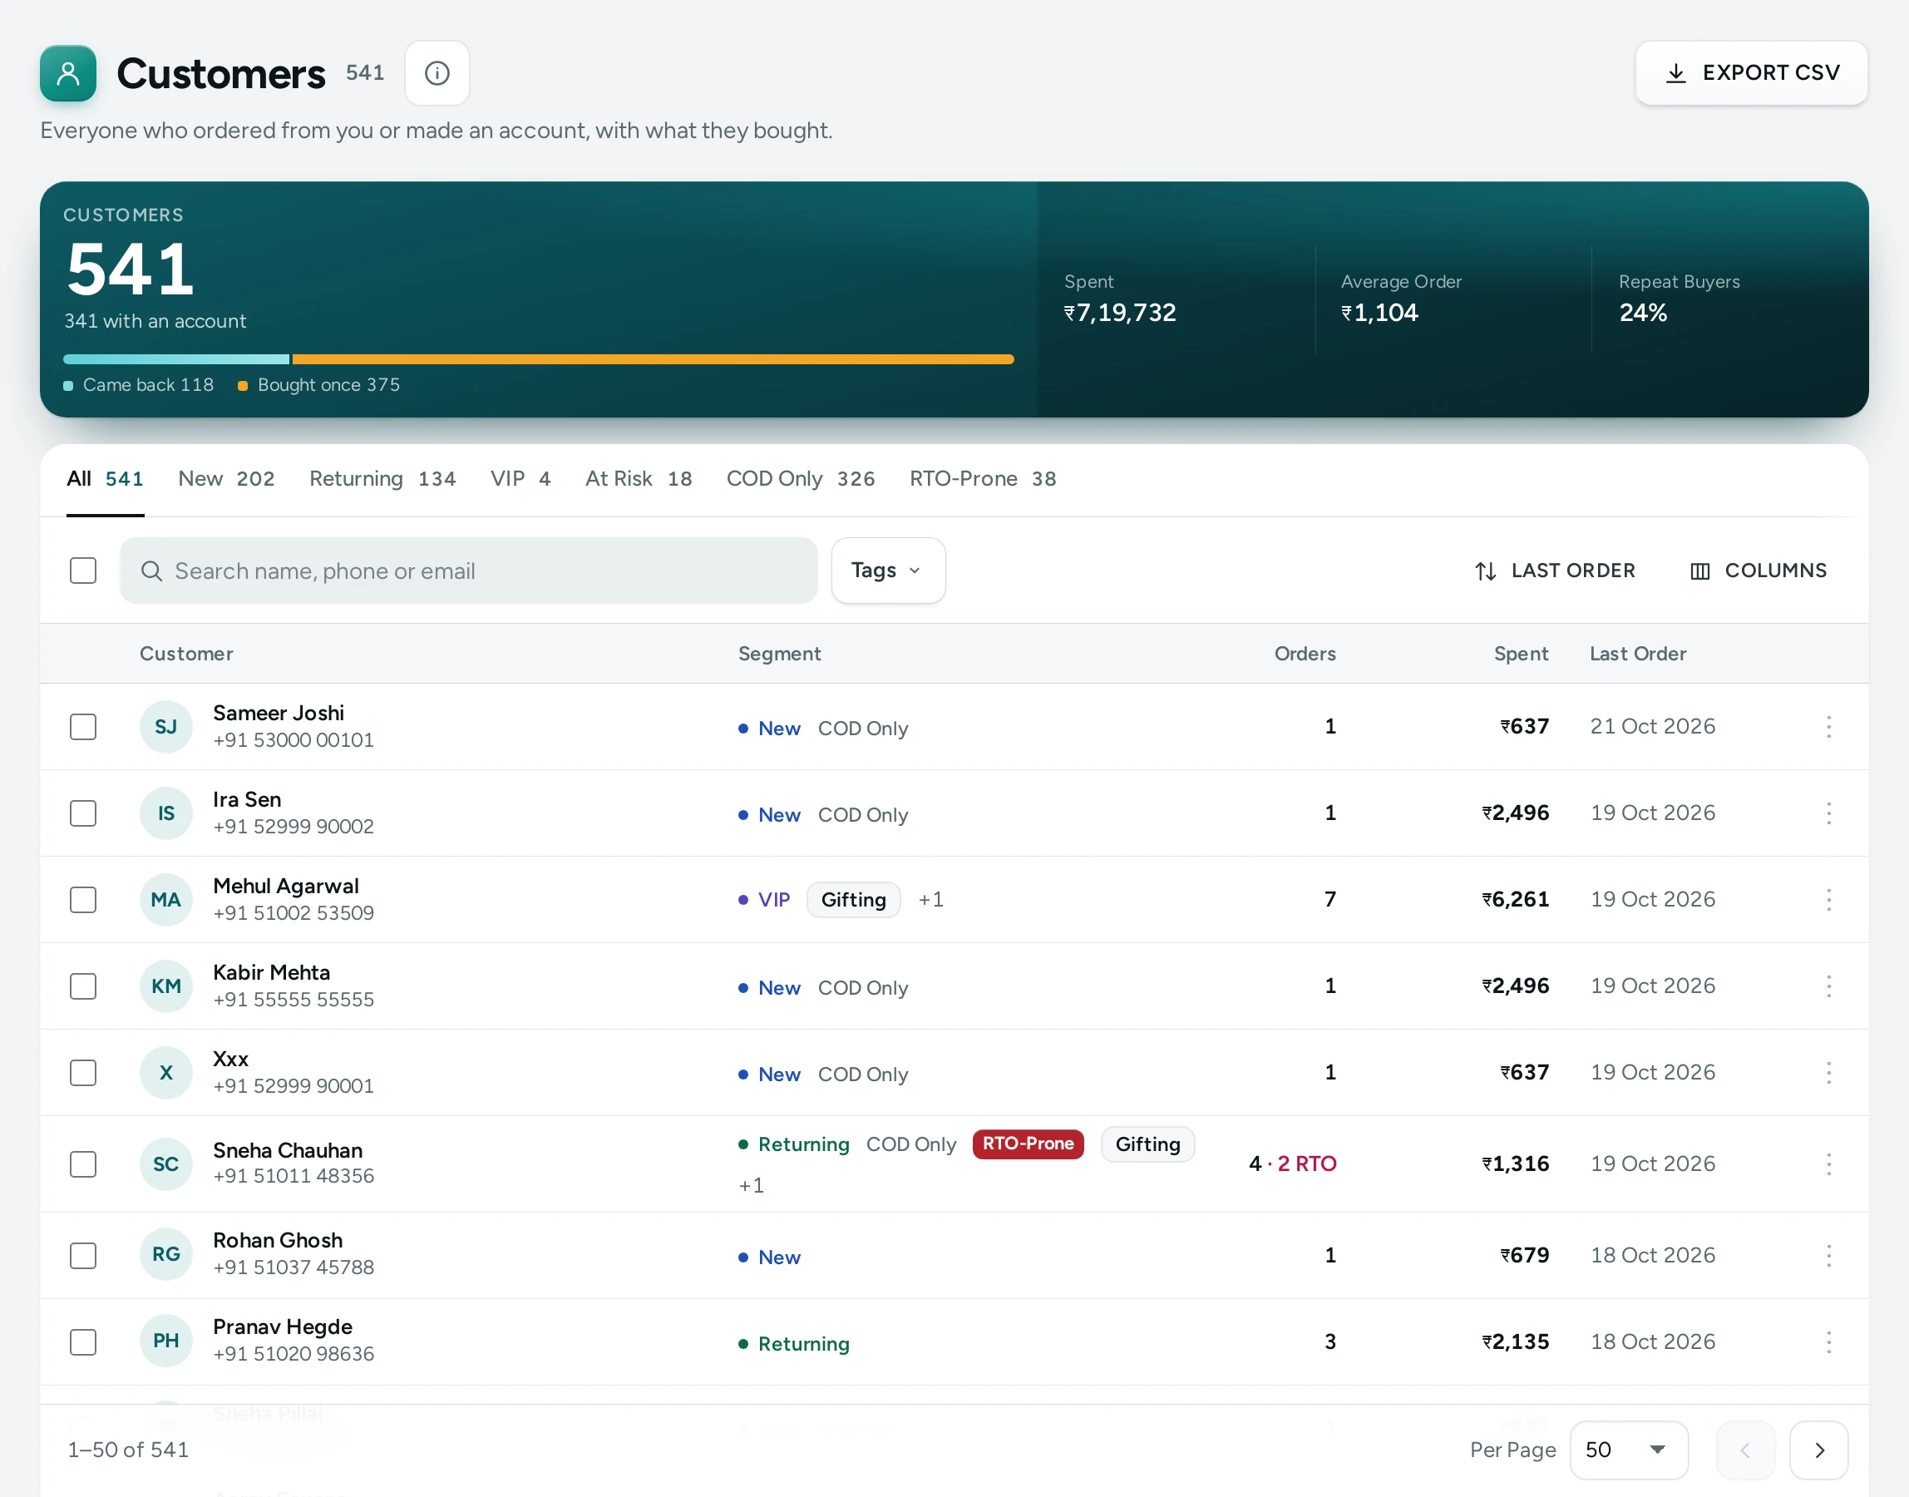1909x1497 pixels.
Task: Expand +1 more tags for Mehul Agarwal
Action: tap(930, 899)
